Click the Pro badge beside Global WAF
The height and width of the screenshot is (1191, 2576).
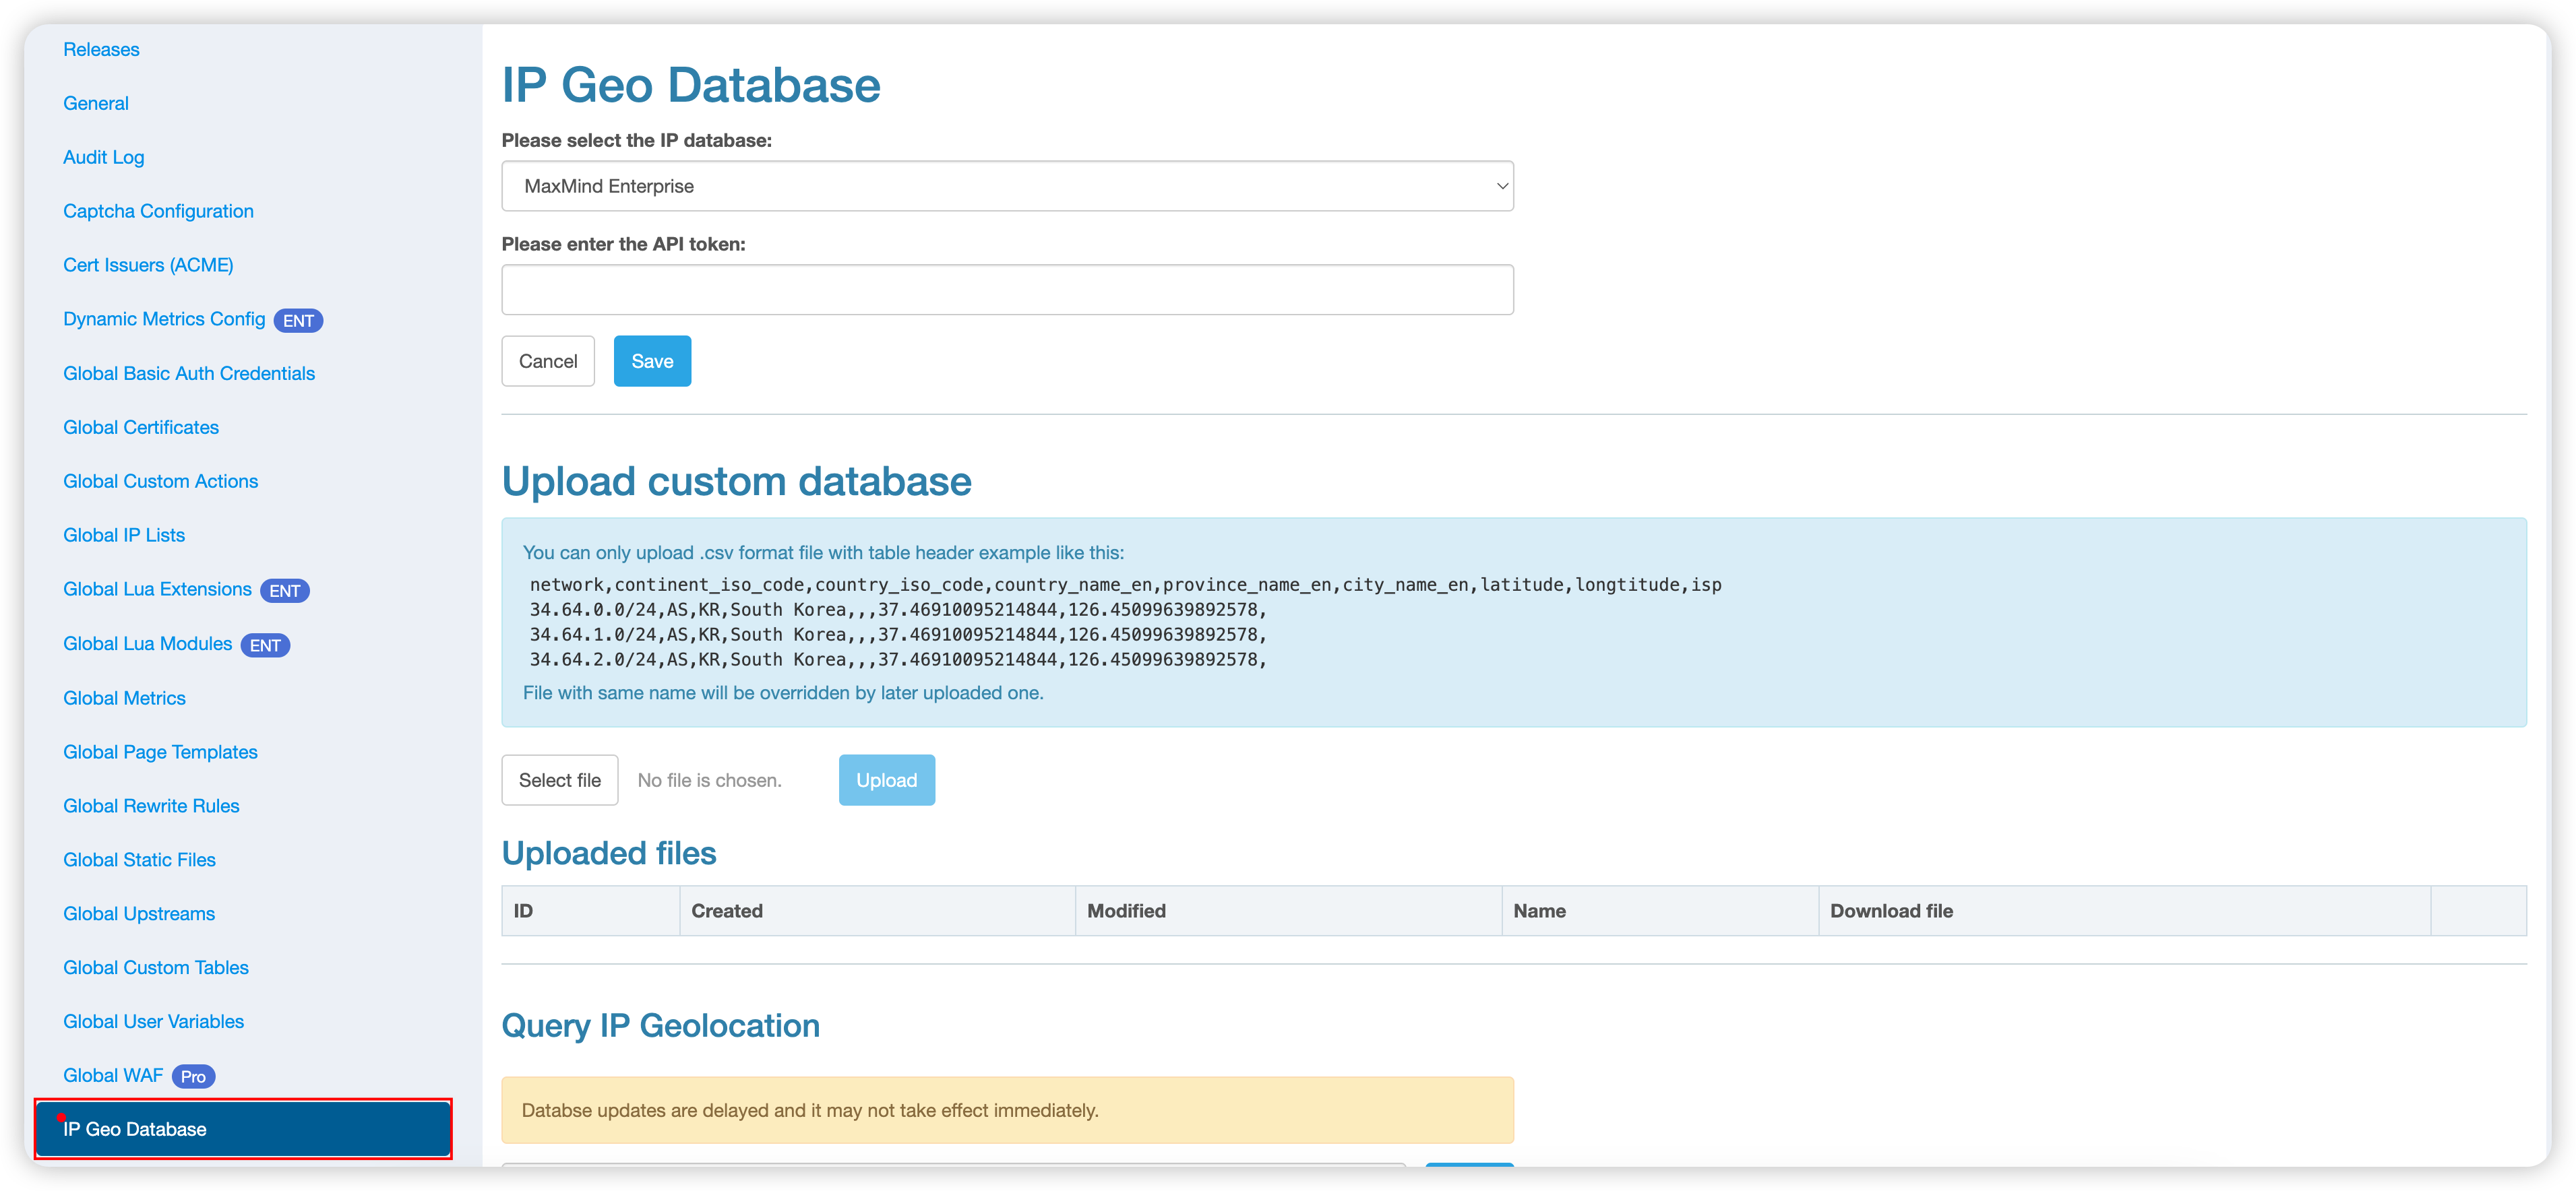(193, 1076)
